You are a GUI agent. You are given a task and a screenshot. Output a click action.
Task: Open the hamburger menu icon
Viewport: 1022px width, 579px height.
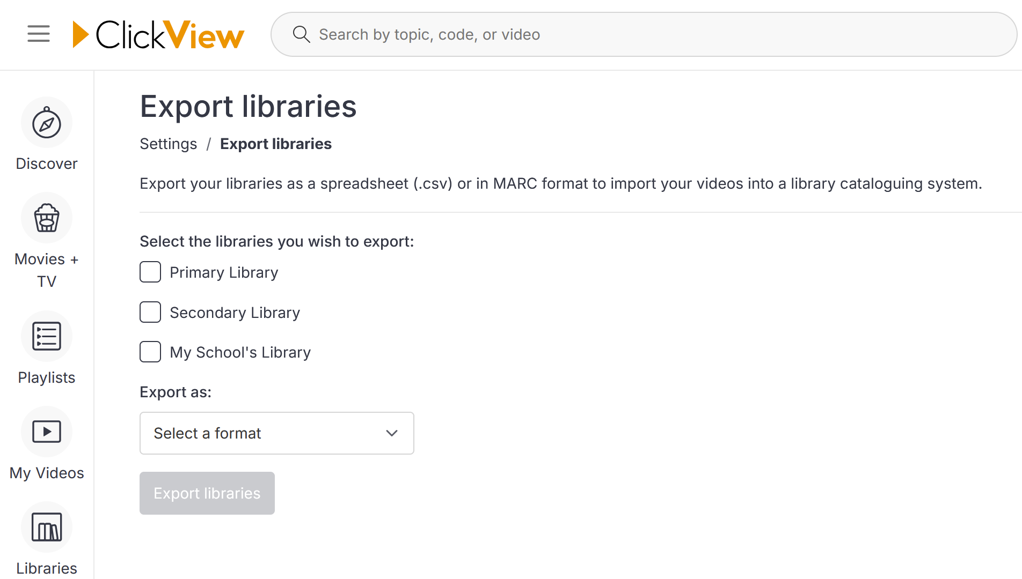point(39,34)
